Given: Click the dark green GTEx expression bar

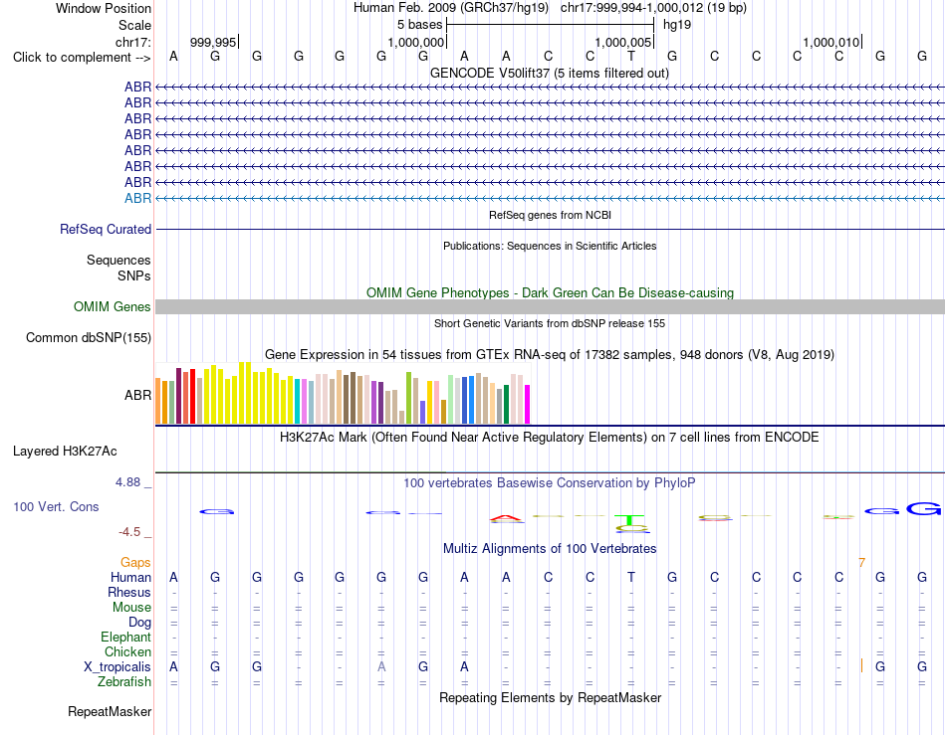Looking at the screenshot, I should pos(507,404).
